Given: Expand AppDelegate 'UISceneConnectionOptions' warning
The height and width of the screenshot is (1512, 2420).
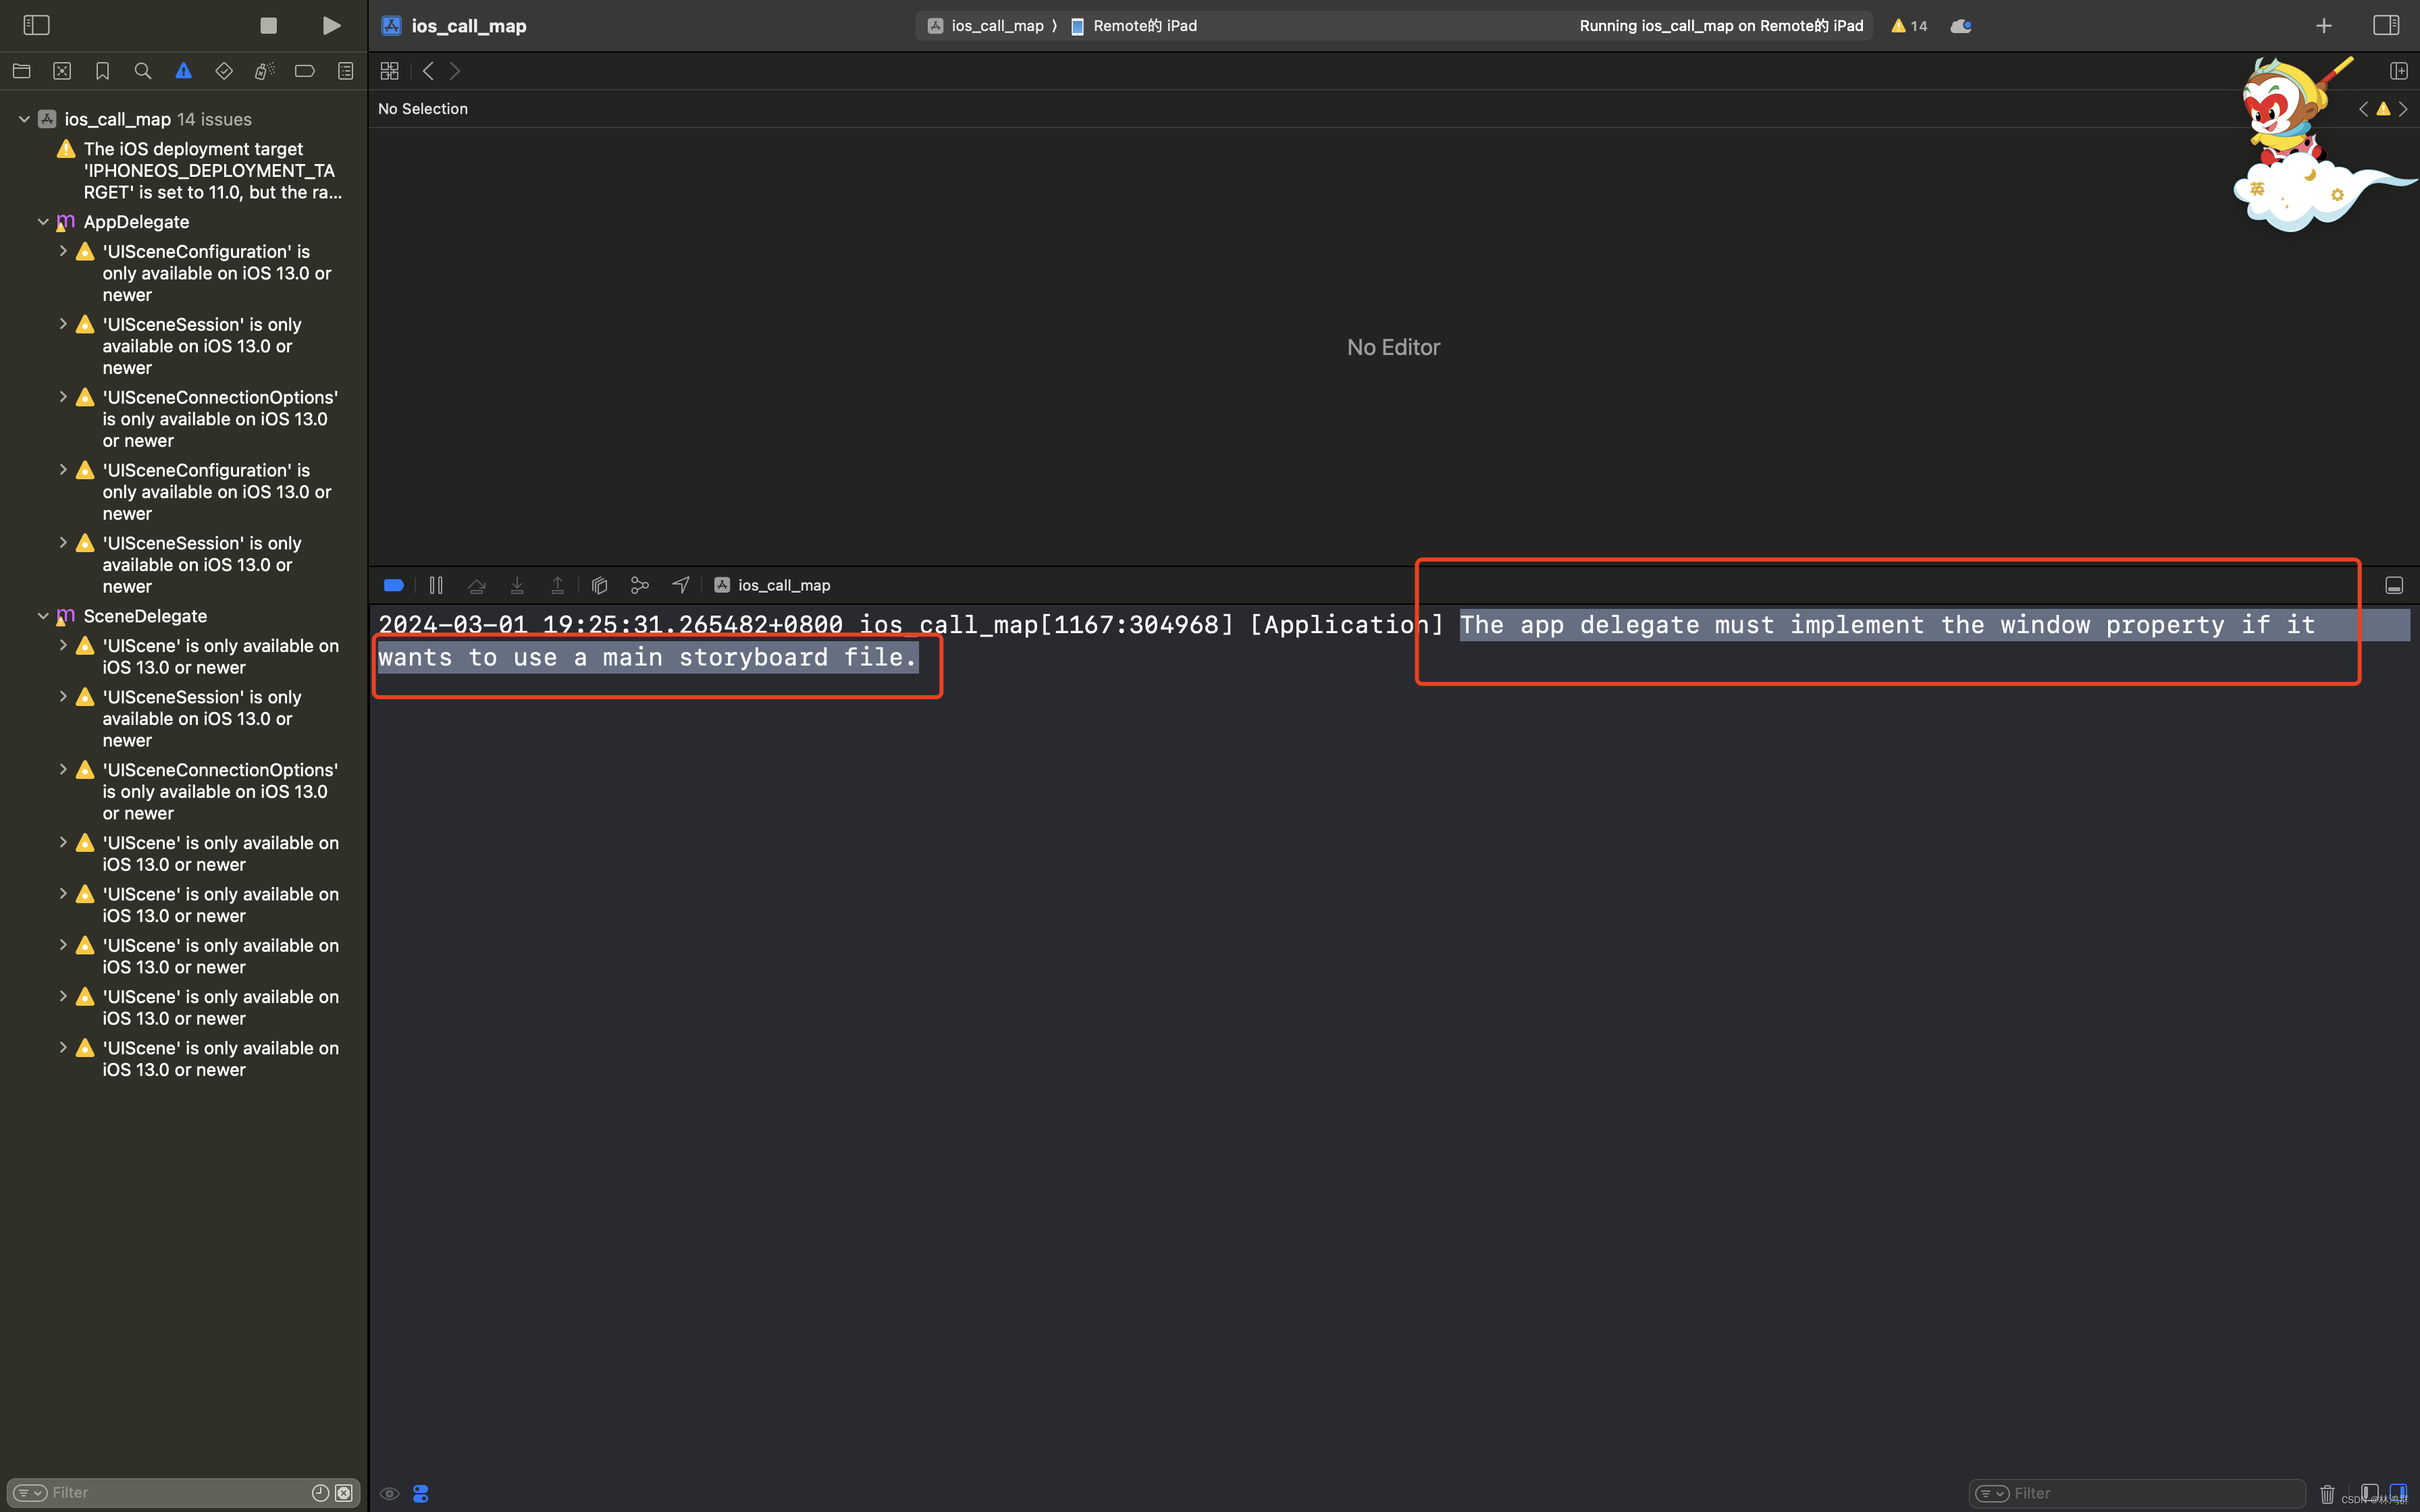Looking at the screenshot, I should click(x=63, y=397).
